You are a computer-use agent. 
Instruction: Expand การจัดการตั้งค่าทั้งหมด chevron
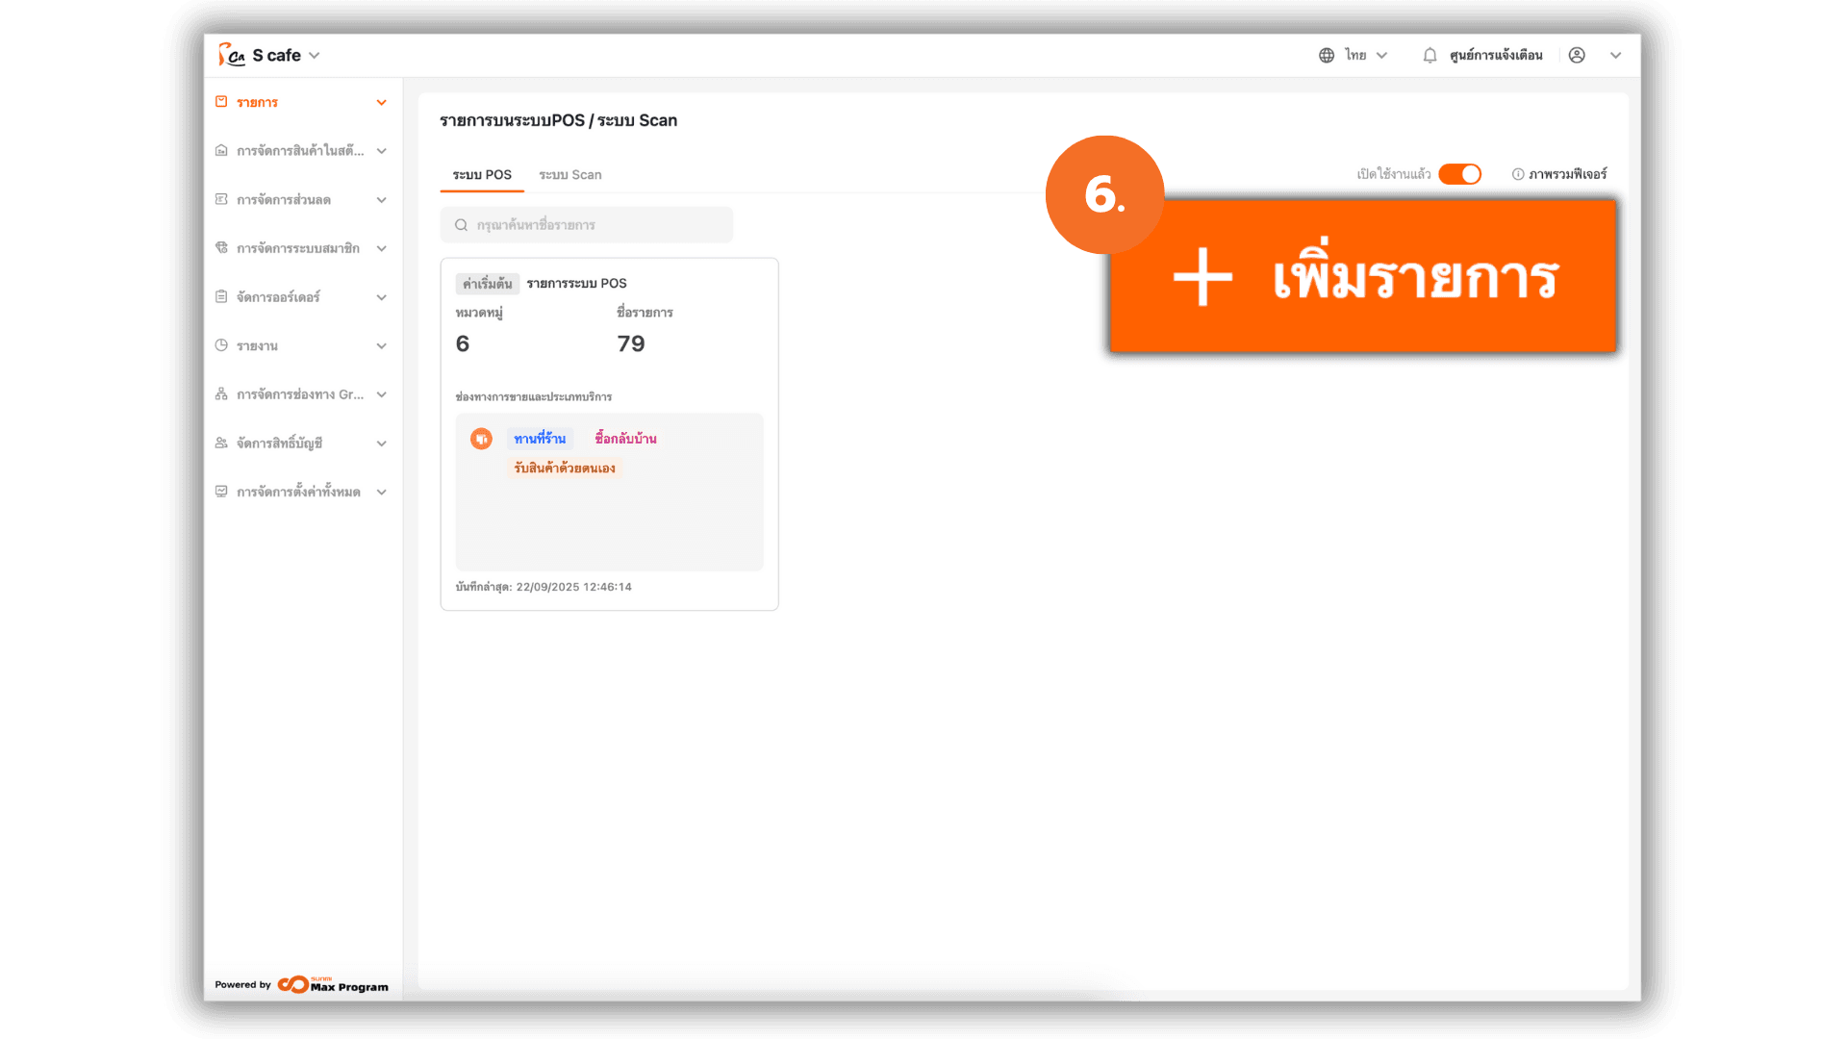point(382,493)
